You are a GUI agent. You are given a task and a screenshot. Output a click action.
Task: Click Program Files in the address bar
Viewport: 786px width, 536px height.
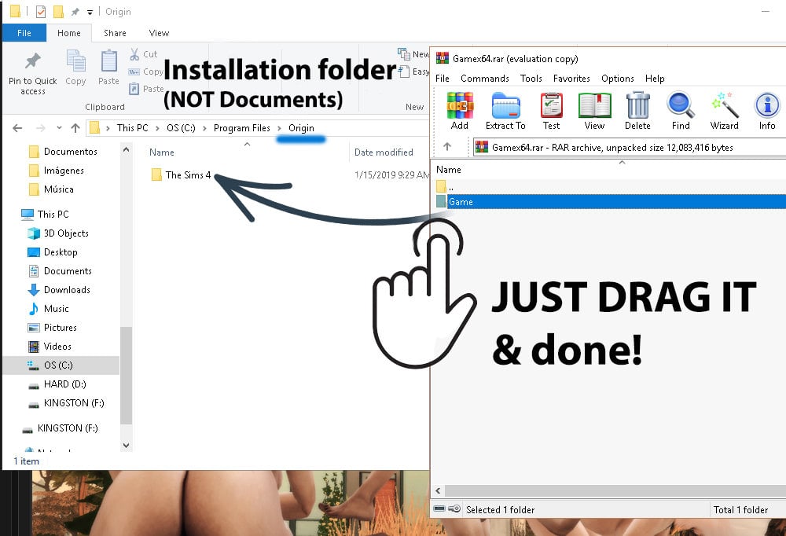(241, 128)
